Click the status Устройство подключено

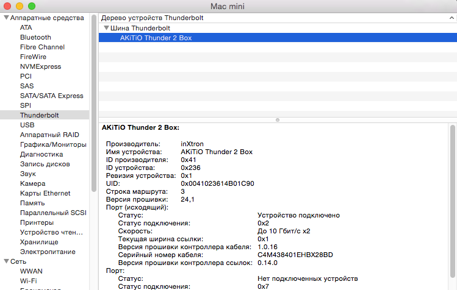point(299,215)
